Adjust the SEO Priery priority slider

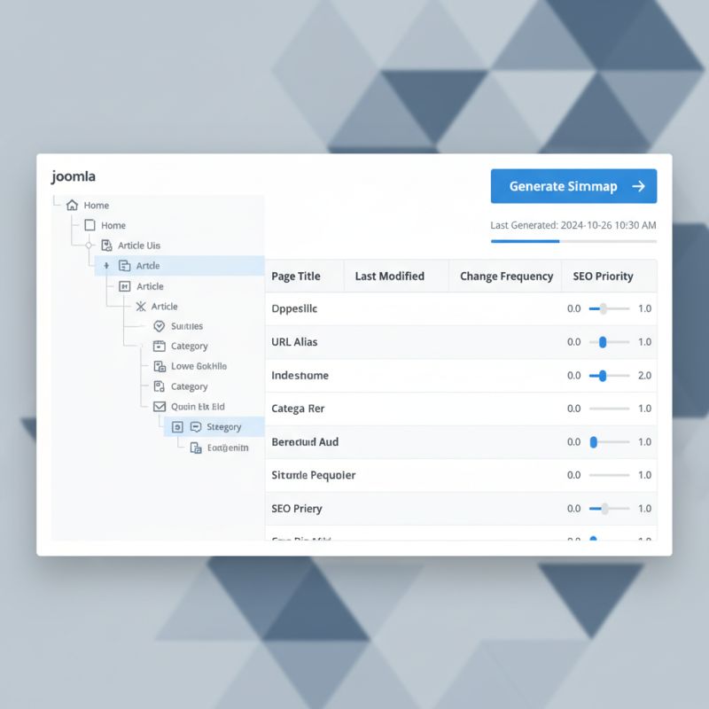pyautogui.click(x=604, y=509)
